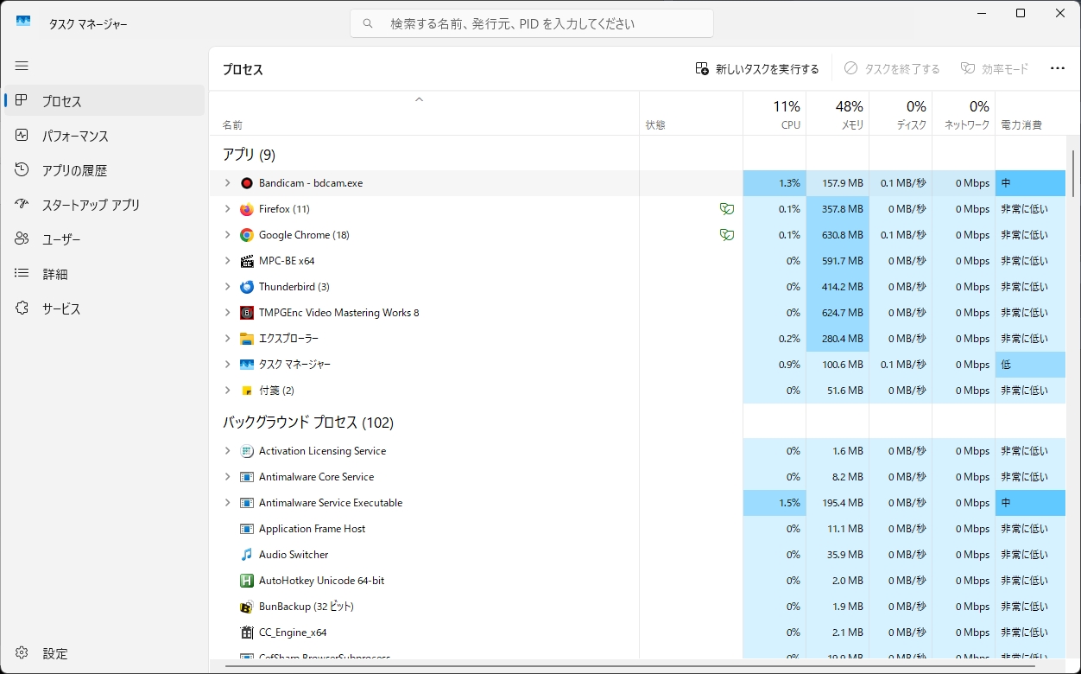Expand the Firefox (11) process group
This screenshot has height=674, width=1081.
pyautogui.click(x=227, y=209)
